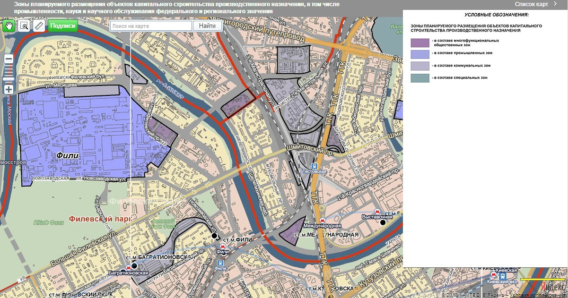The height and width of the screenshot is (298, 568).
Task: Click the chevron arrow beside Список карт
Action: pyautogui.click(x=555, y=4)
